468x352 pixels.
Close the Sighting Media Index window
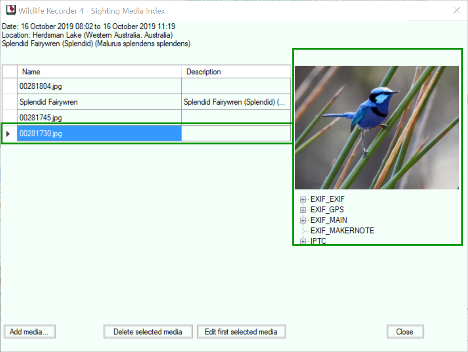457,11
